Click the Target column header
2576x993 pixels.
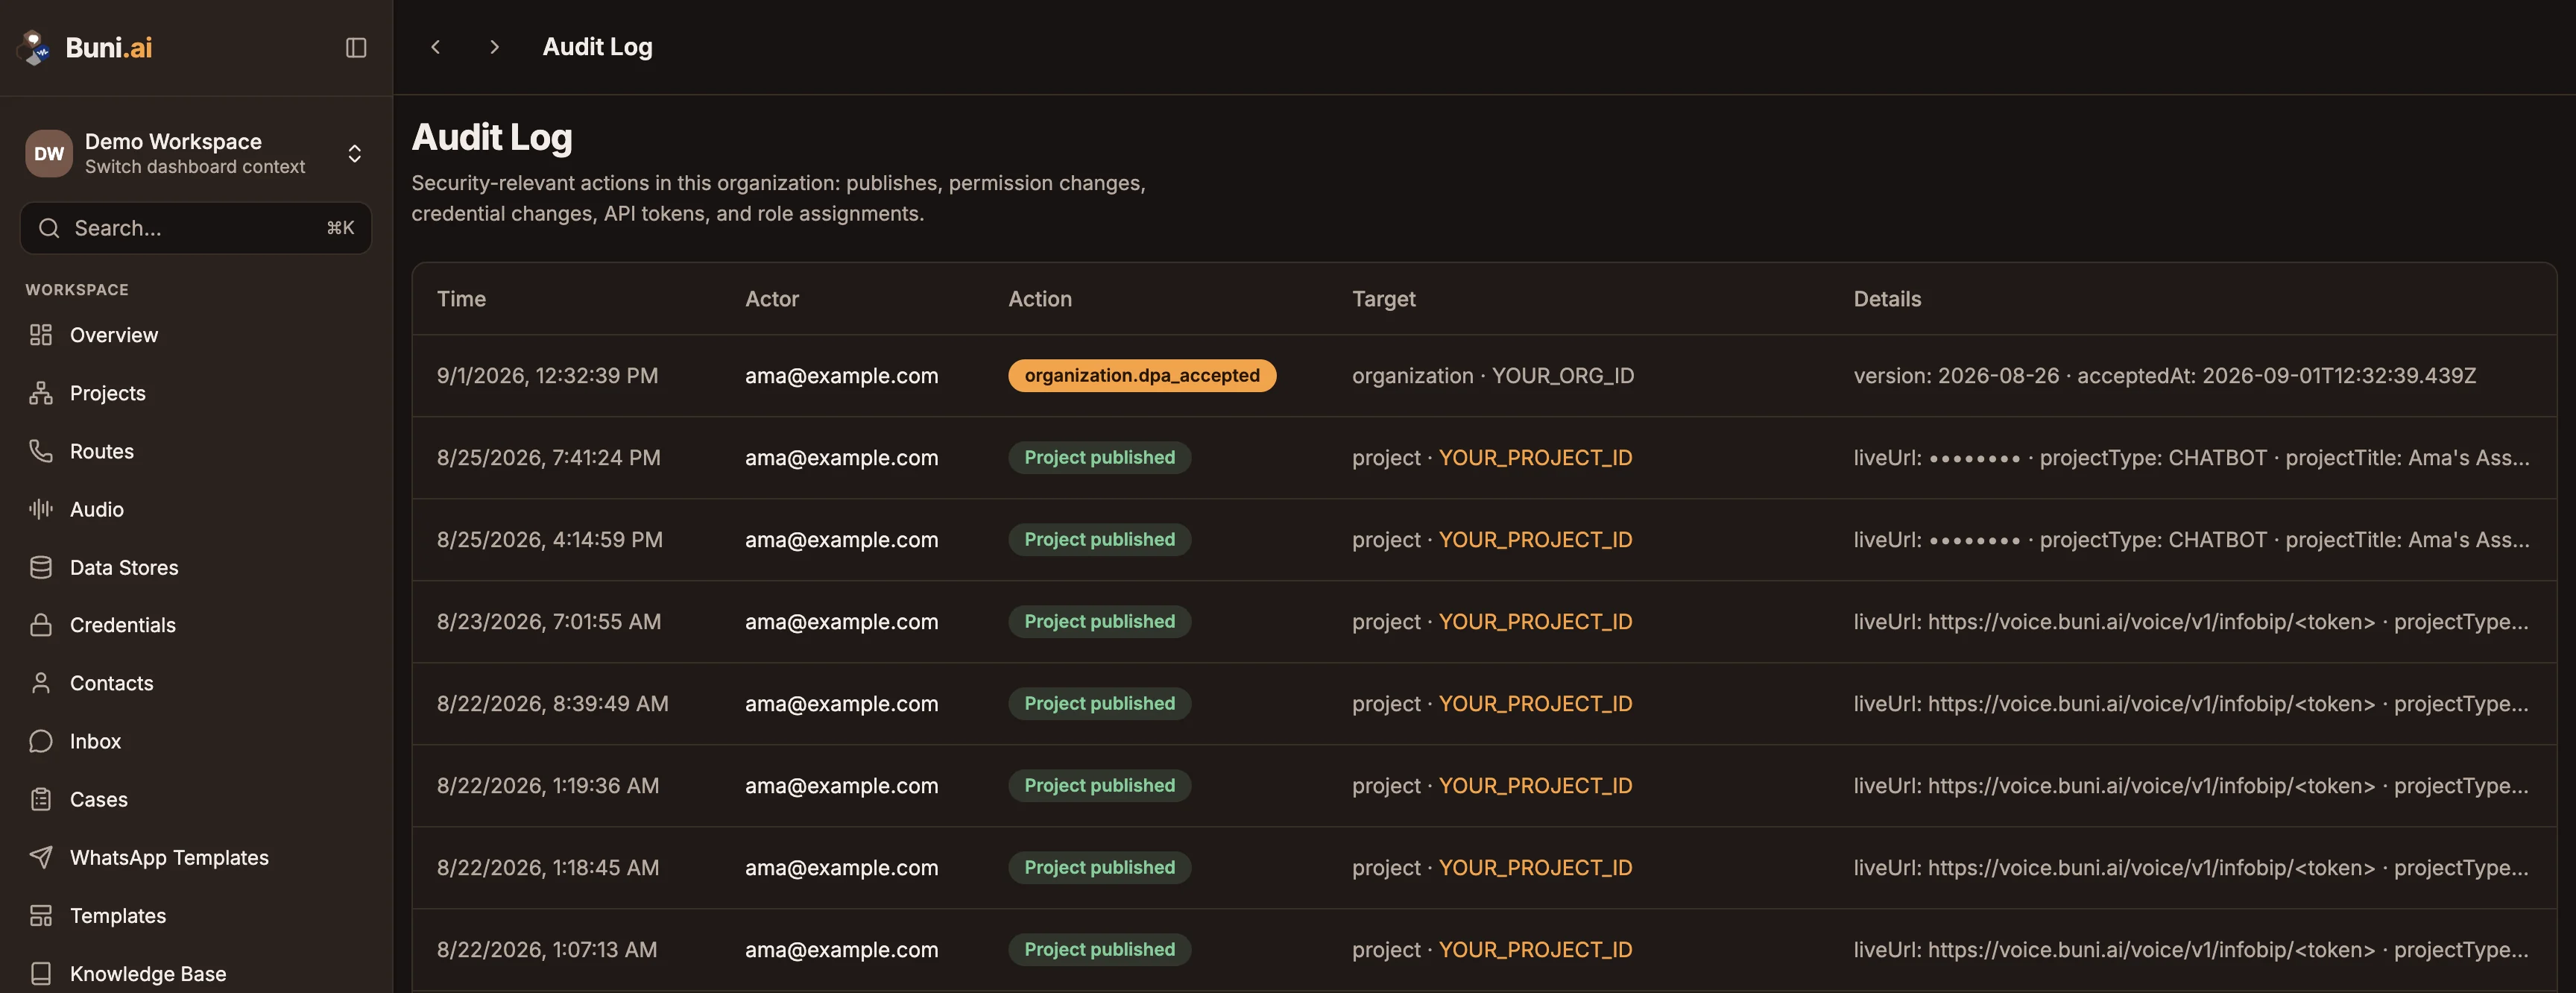1383,299
